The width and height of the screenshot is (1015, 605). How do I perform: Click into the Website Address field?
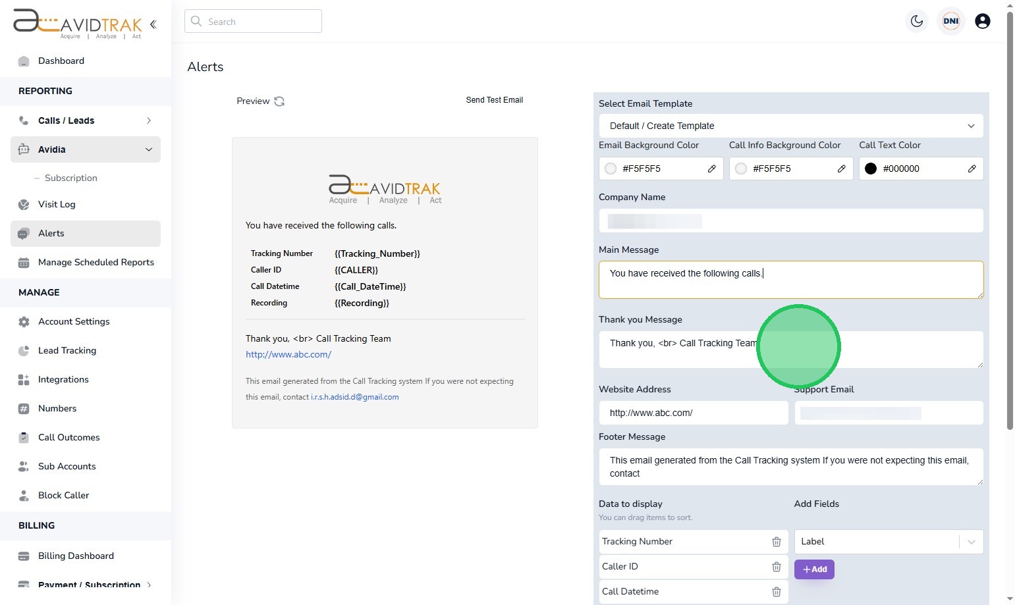693,413
